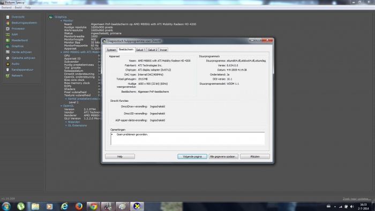Click the 'Level 1' tree row
This screenshot has height=211, width=375.
pos(74,102)
